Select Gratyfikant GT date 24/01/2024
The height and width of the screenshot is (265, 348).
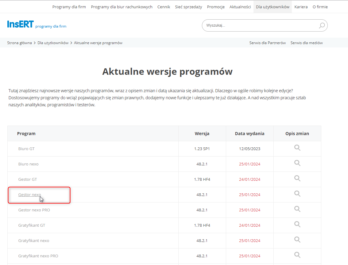coord(250,225)
